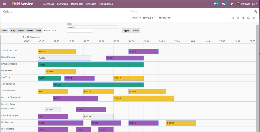260x132 pixels.
Task: Open the activities clock icon
Action: pyautogui.click(x=215, y=4)
